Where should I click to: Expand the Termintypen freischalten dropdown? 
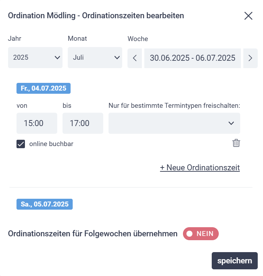(174, 123)
